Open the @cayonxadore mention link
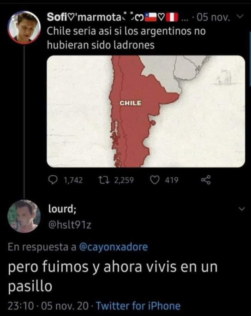 click(114, 247)
